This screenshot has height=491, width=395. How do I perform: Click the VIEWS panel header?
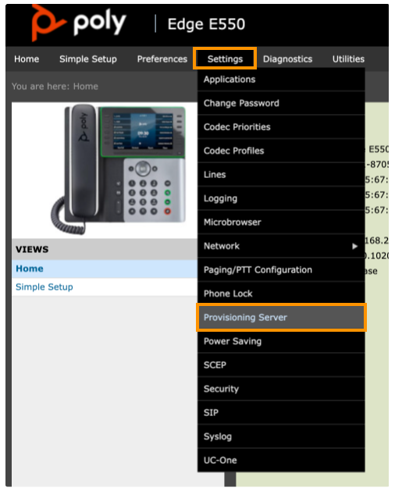point(105,249)
